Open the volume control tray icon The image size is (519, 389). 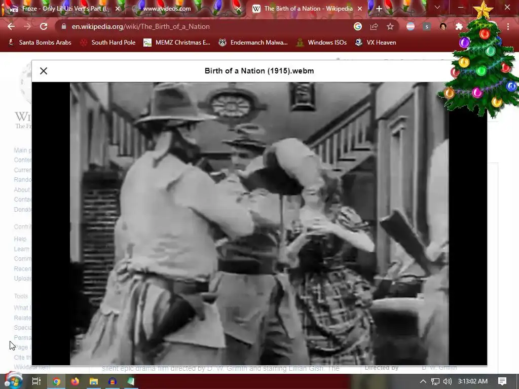[x=447, y=381]
